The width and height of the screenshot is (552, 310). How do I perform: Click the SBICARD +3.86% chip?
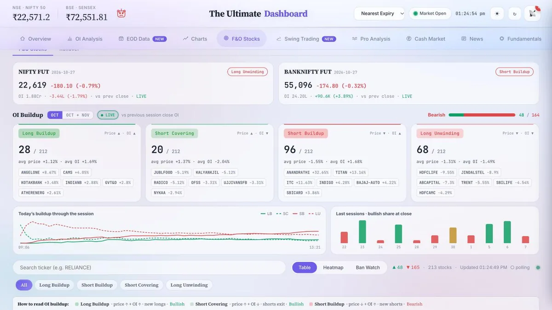[x=303, y=192]
